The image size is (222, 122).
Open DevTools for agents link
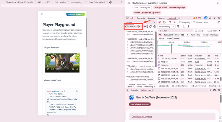coord(142,116)
